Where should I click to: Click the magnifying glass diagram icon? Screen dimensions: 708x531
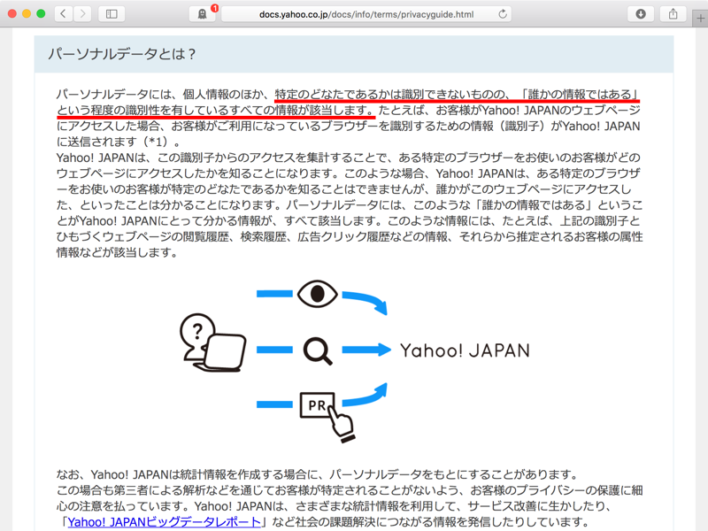tap(318, 350)
